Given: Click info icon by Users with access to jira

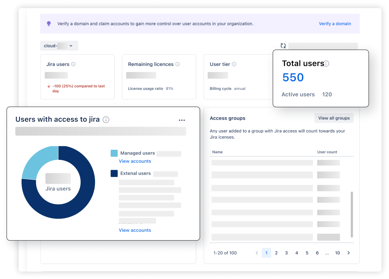Looking at the screenshot, I should [x=106, y=119].
